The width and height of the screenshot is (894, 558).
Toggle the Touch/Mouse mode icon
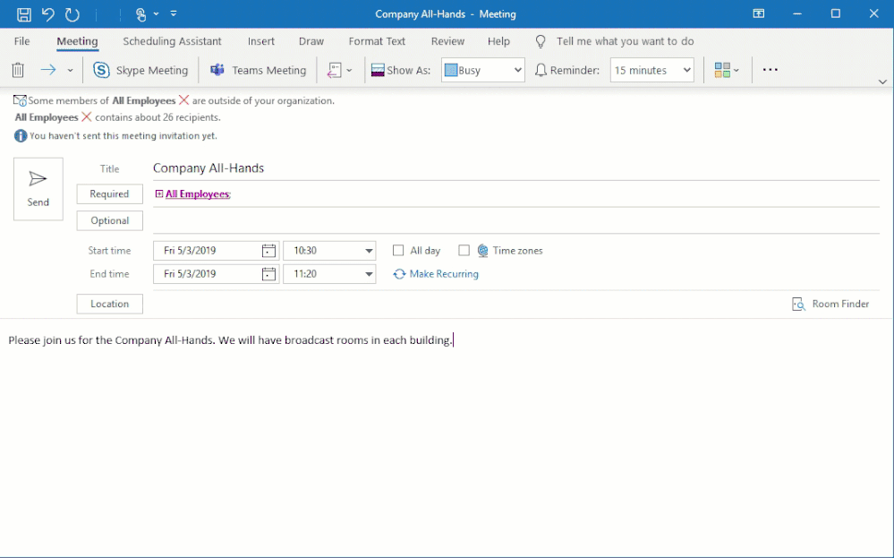(140, 14)
